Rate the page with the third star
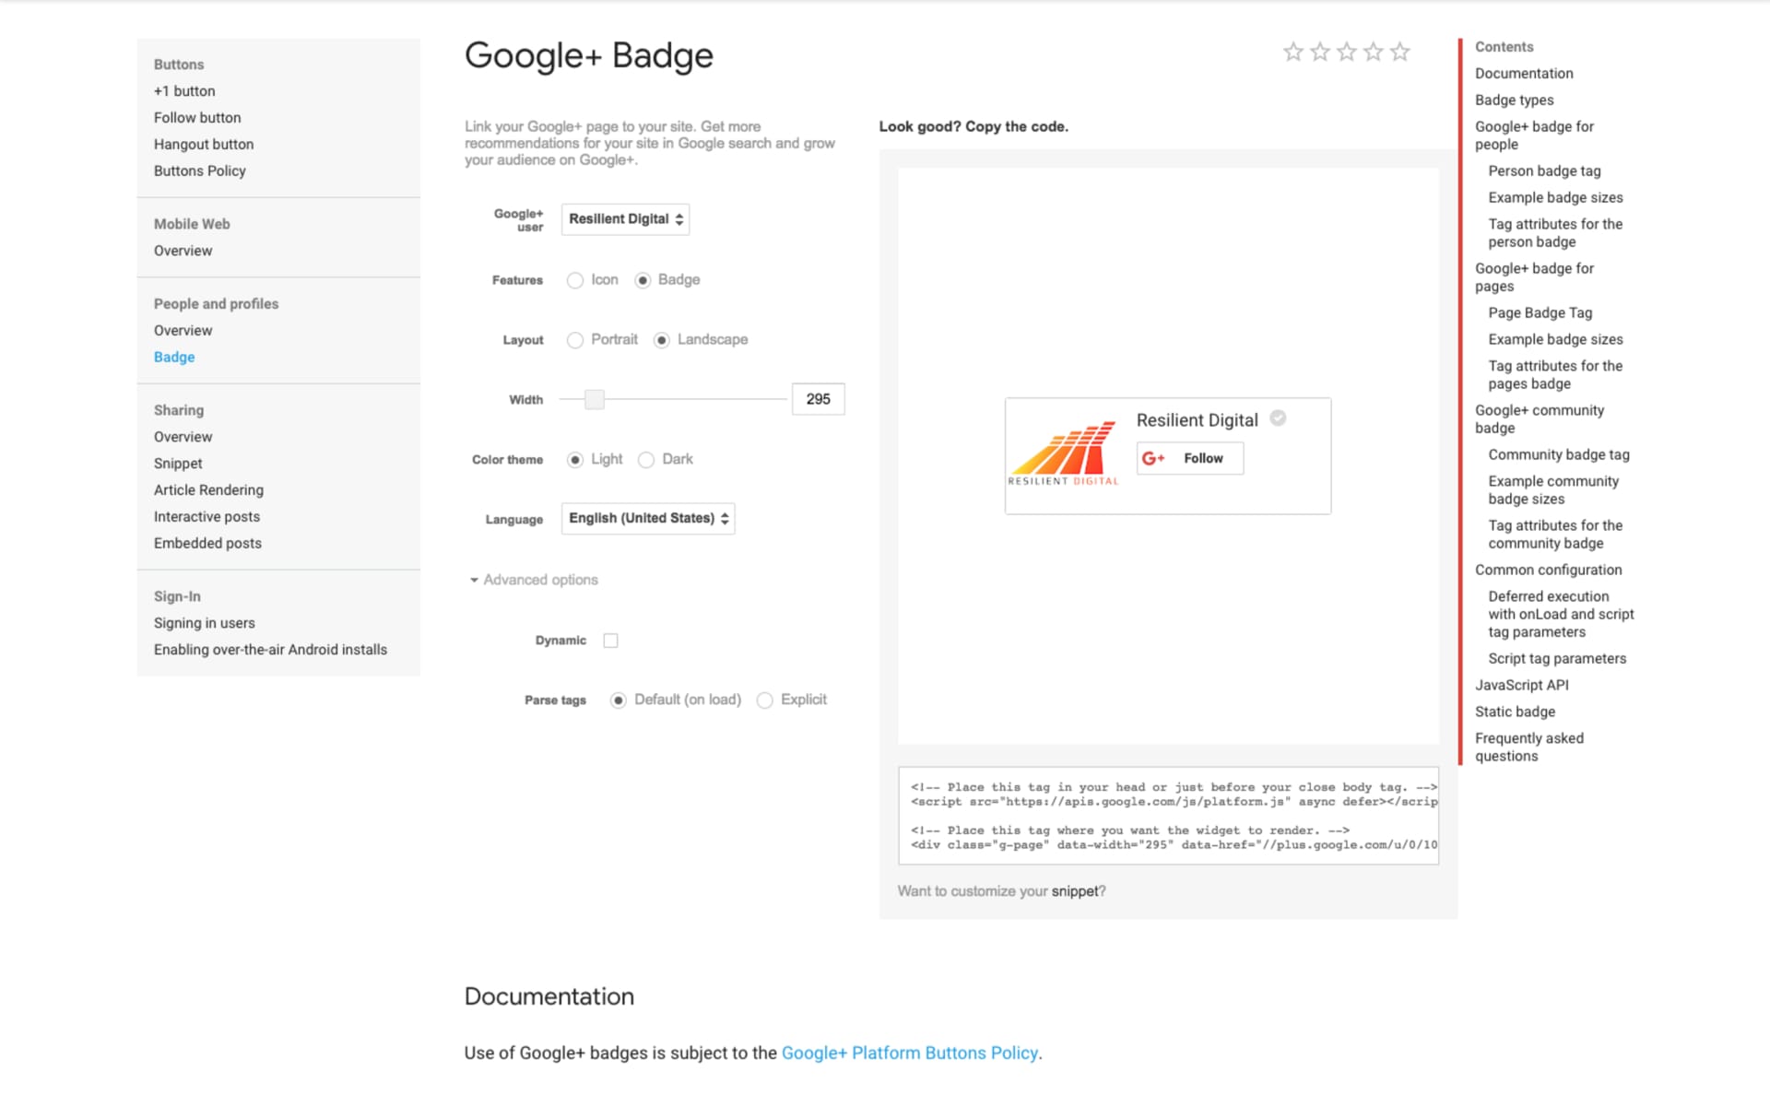 tap(1346, 52)
